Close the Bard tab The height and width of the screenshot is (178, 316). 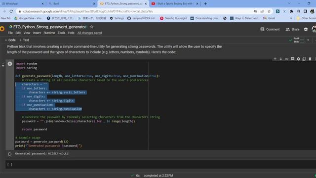(x=94, y=3)
